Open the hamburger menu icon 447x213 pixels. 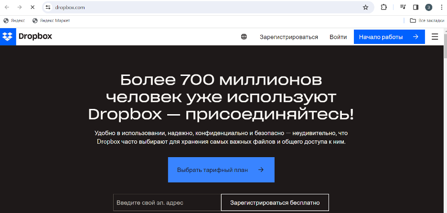point(435,37)
